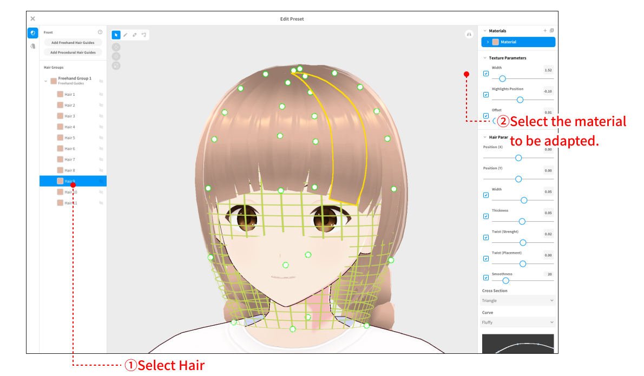This screenshot has width=644, height=376.
Task: Click the Add Freehand Hair Guides button
Action: (73, 42)
